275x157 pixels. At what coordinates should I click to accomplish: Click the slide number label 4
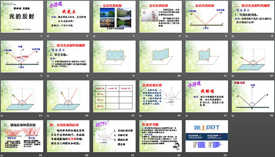[x=180, y=36]
